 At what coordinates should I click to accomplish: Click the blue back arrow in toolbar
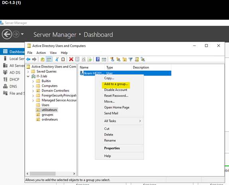(x=28, y=59)
